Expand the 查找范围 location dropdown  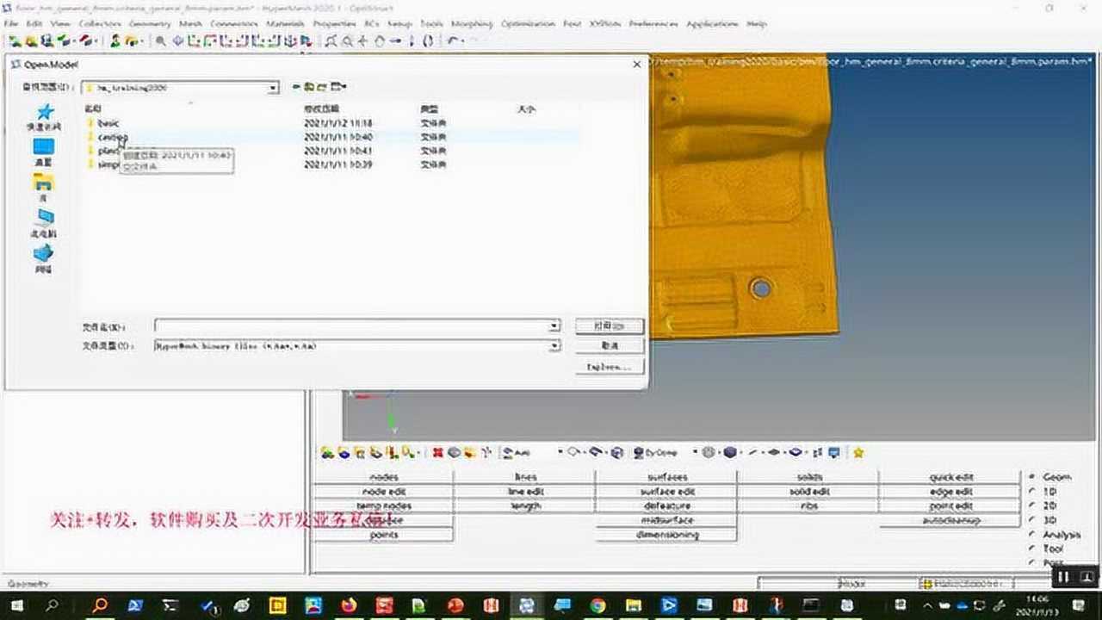tap(273, 87)
